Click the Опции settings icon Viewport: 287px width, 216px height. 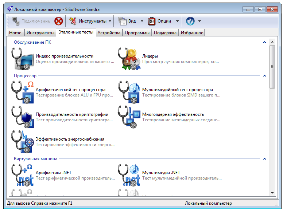[152, 21]
